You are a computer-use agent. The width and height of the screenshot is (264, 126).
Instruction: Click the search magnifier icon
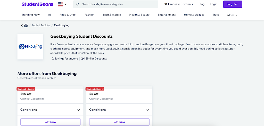tap(78, 4)
